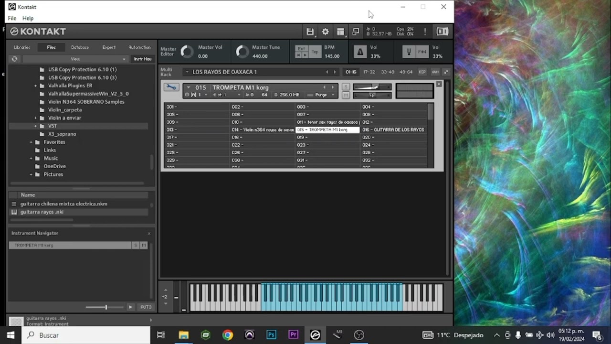
Task: Toggle the Instr Nav button
Action: [143, 59]
